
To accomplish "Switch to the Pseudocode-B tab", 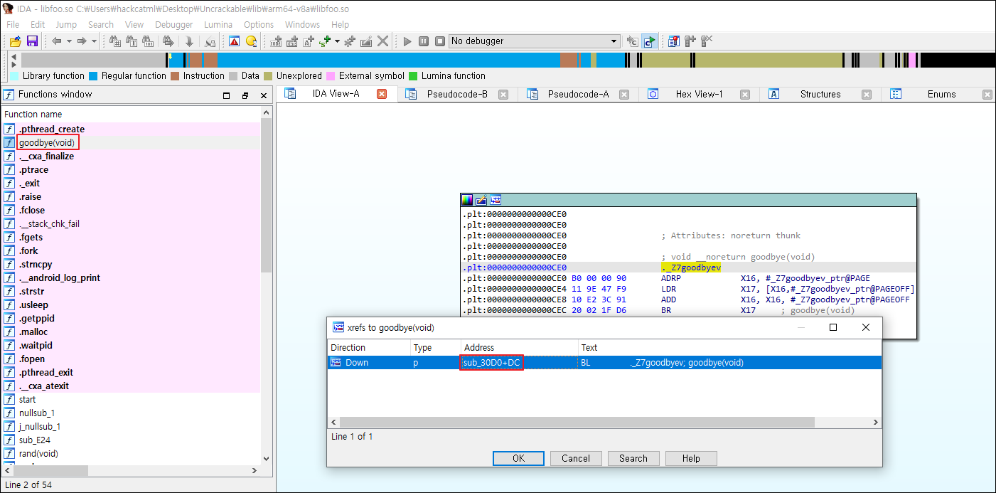I will pyautogui.click(x=457, y=94).
